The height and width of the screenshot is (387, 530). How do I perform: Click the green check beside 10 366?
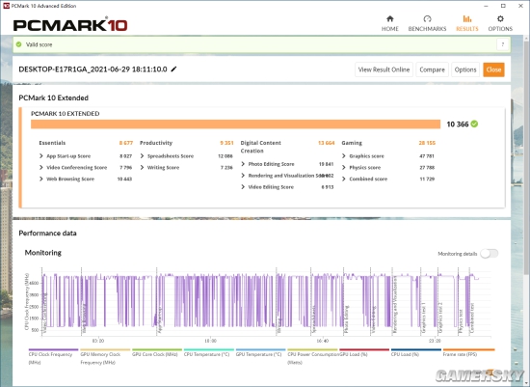(x=474, y=124)
